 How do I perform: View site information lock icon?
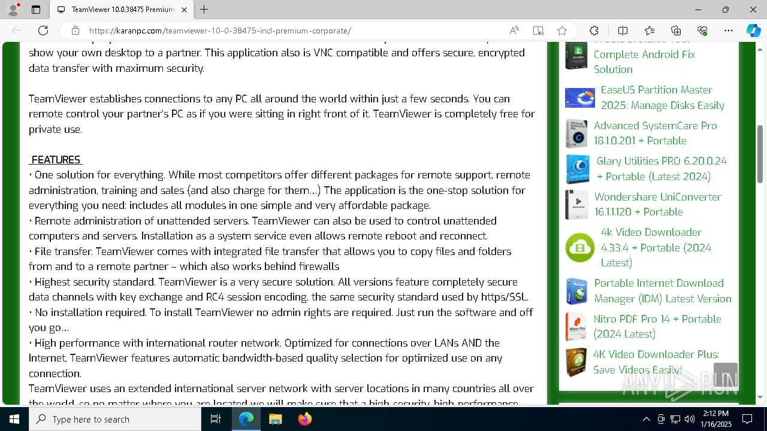pos(76,31)
